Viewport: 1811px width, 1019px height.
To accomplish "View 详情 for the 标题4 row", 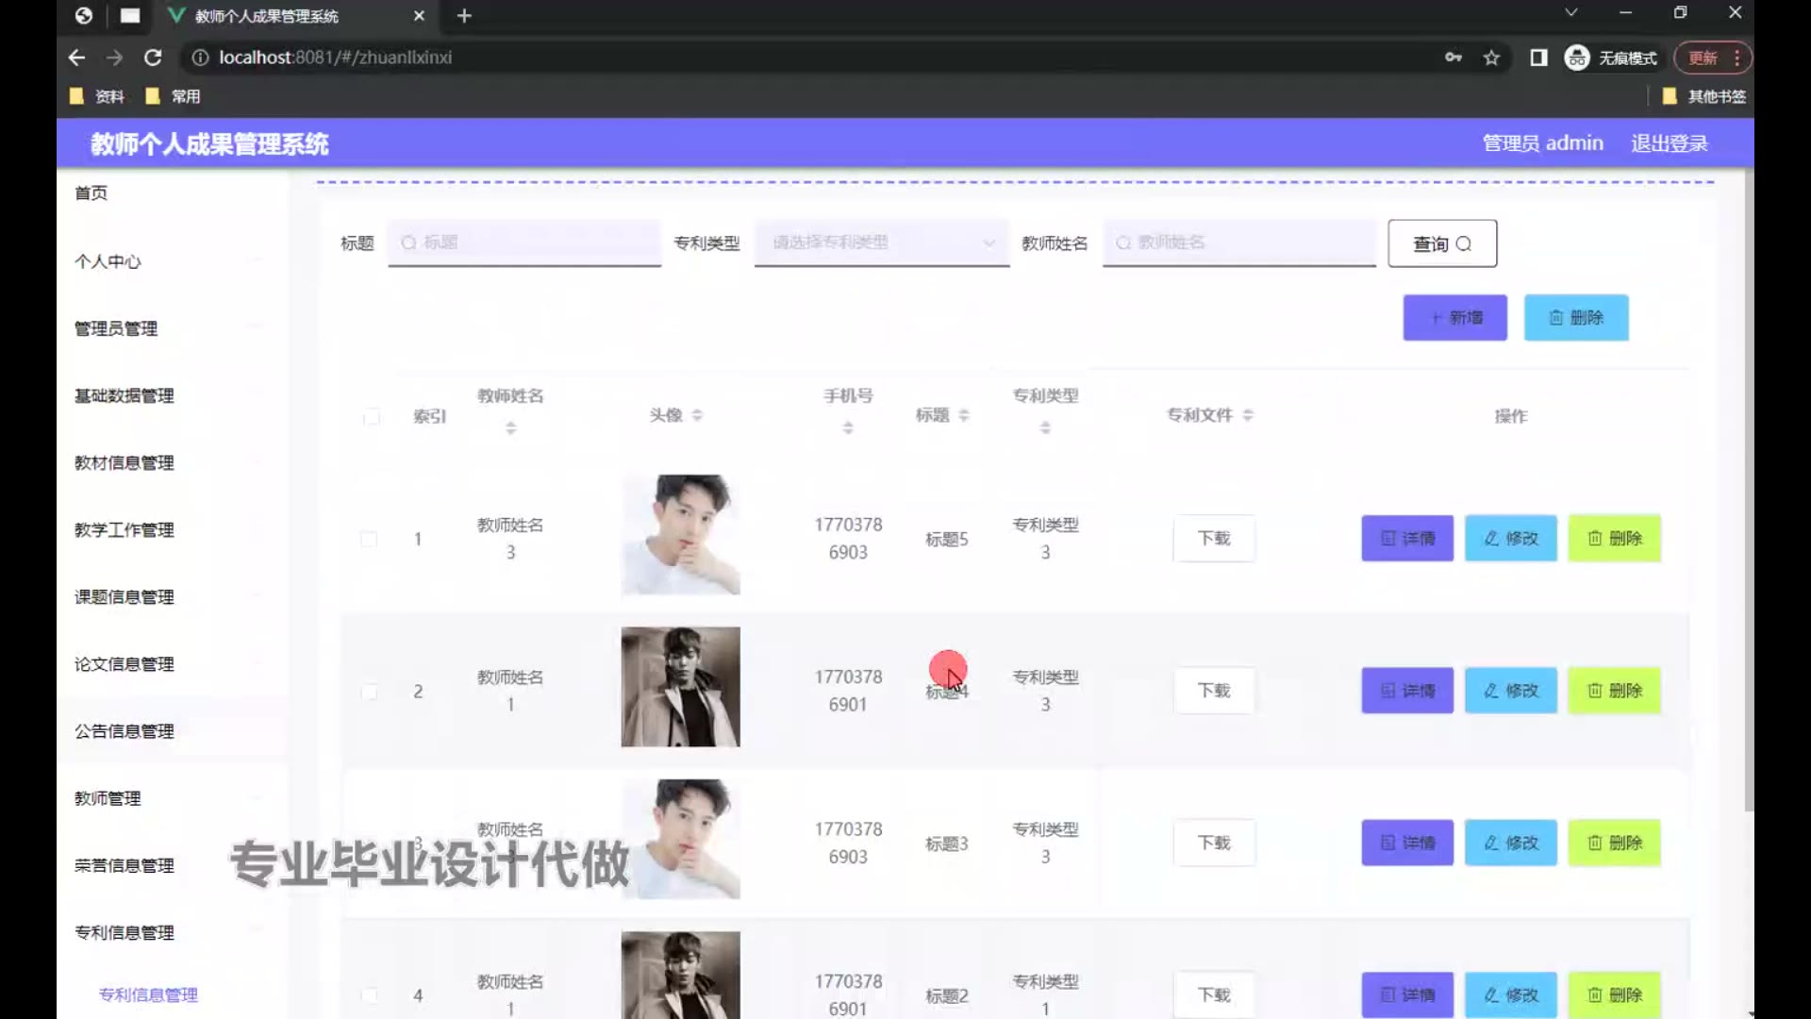I will 1407,691.
